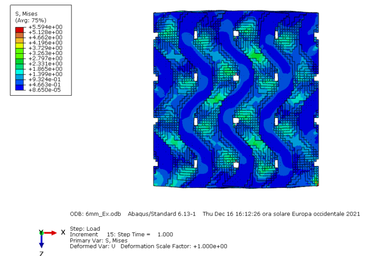Select the maximum value +5.594e+00 in legend
365x256 pixels.
pyautogui.click(x=46, y=27)
